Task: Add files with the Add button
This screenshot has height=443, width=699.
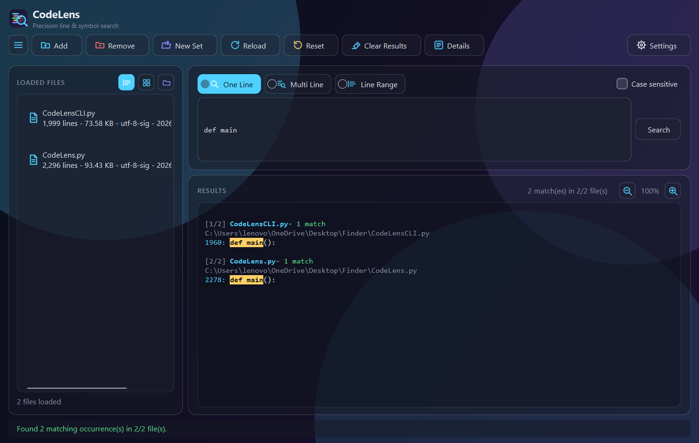Action: coord(57,45)
